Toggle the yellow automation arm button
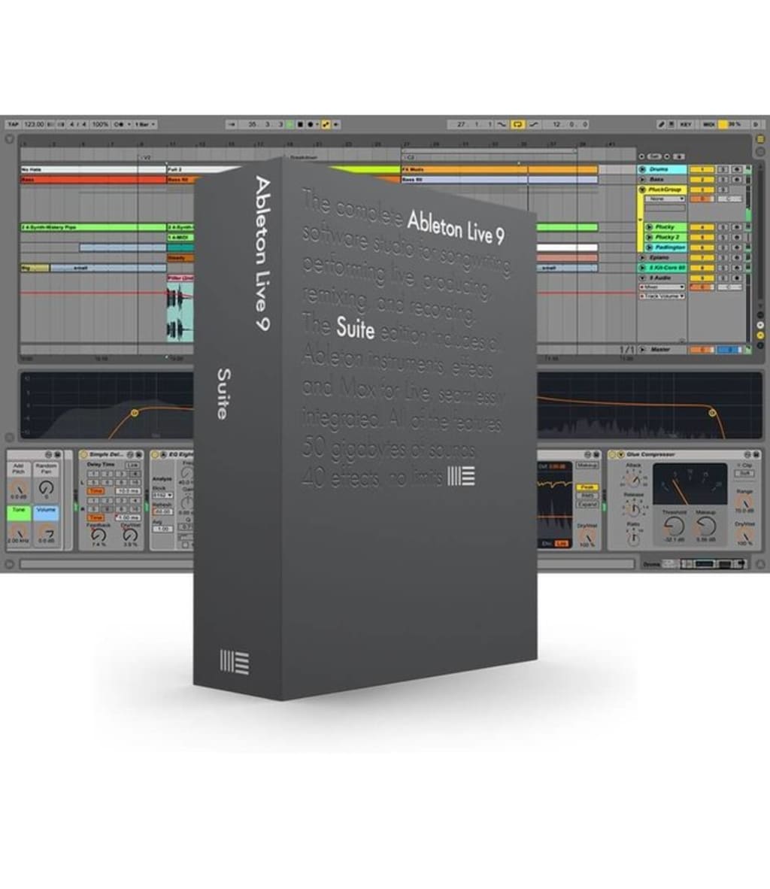The height and width of the screenshot is (889, 770). click(326, 124)
